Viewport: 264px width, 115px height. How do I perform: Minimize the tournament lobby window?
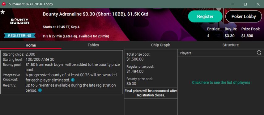(x=233, y=4)
